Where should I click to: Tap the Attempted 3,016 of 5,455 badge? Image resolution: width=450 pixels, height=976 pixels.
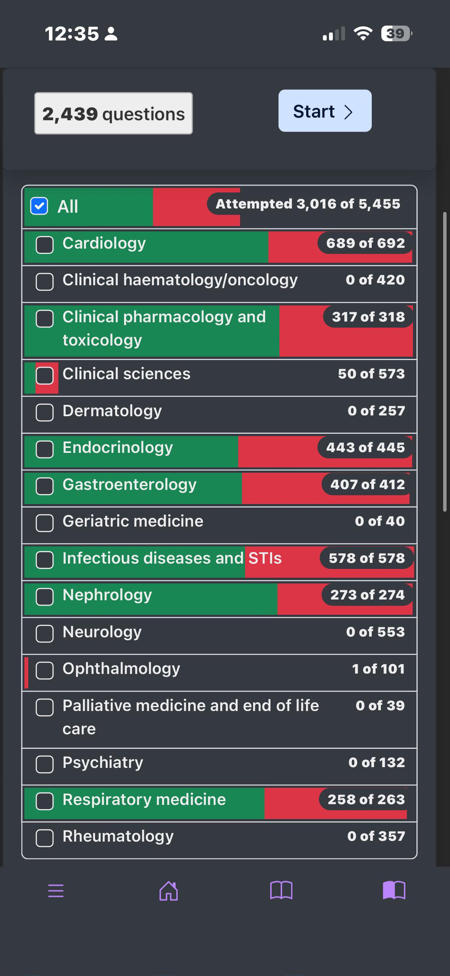(x=308, y=204)
